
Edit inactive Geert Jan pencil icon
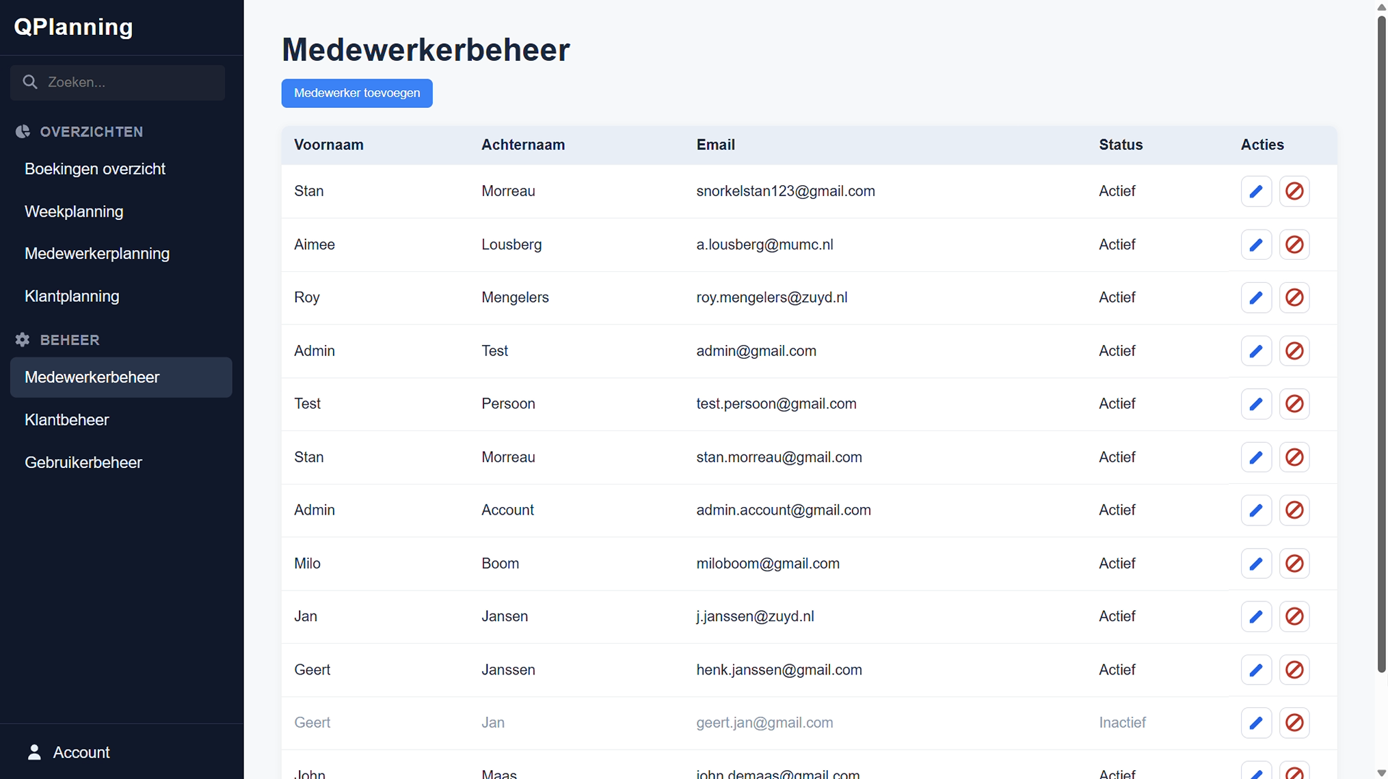1256,723
